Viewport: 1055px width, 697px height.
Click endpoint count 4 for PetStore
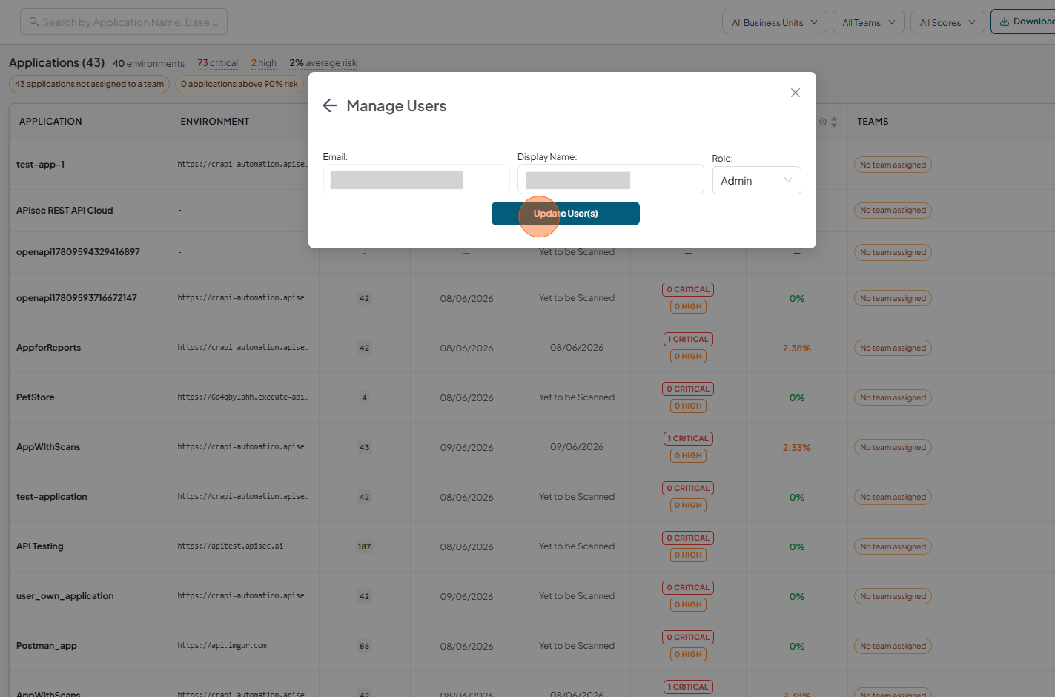point(364,397)
